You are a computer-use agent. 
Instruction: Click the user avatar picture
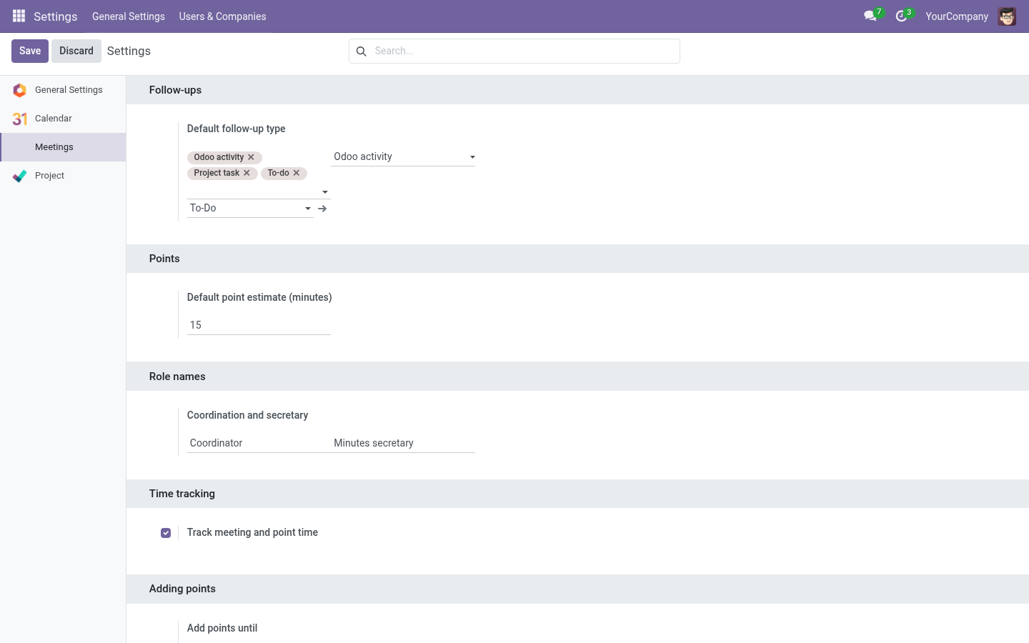(x=1007, y=16)
